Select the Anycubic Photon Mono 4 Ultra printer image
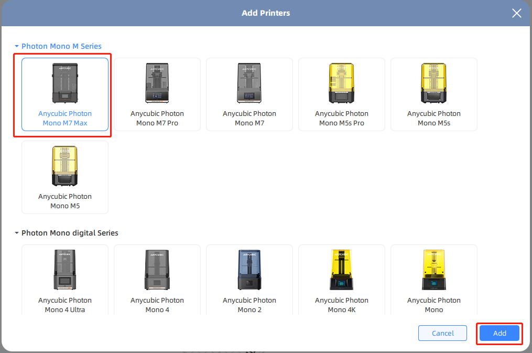 click(x=65, y=270)
